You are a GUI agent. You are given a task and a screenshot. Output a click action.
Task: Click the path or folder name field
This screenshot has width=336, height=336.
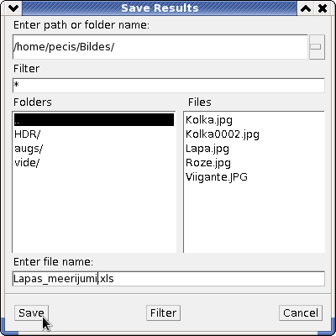[160, 47]
